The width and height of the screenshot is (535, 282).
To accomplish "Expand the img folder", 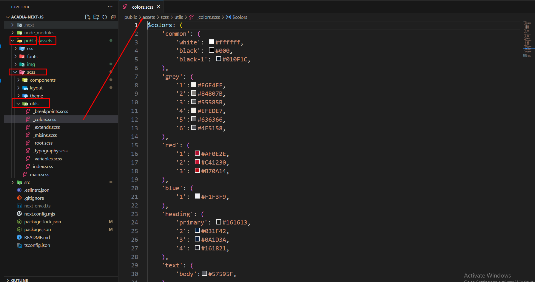I will point(15,64).
